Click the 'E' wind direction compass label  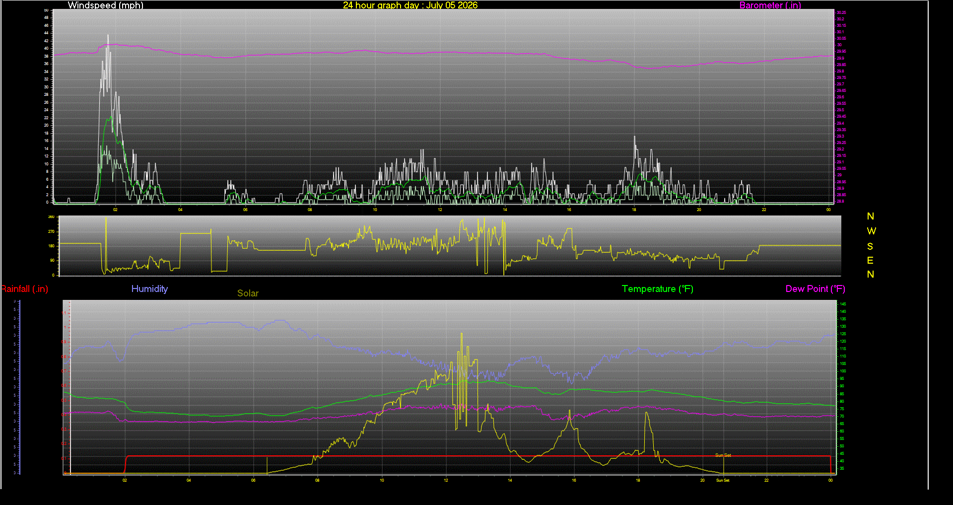click(870, 261)
